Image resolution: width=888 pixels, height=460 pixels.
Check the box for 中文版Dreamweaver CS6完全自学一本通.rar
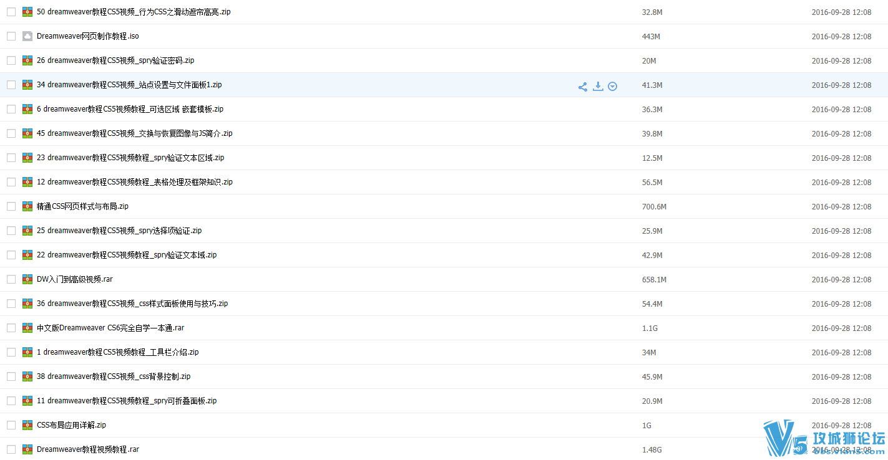(11, 328)
